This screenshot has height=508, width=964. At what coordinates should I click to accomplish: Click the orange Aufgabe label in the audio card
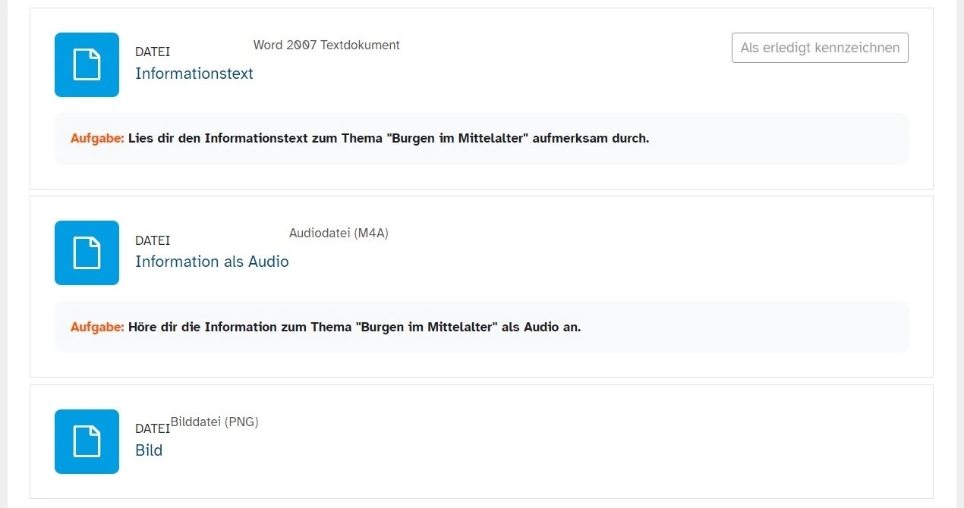pyautogui.click(x=97, y=328)
